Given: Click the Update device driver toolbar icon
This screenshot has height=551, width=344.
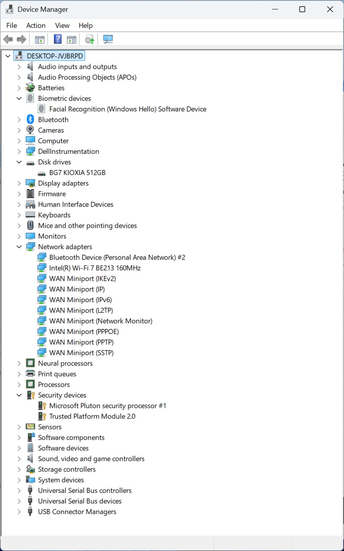Looking at the screenshot, I should pyautogui.click(x=90, y=39).
